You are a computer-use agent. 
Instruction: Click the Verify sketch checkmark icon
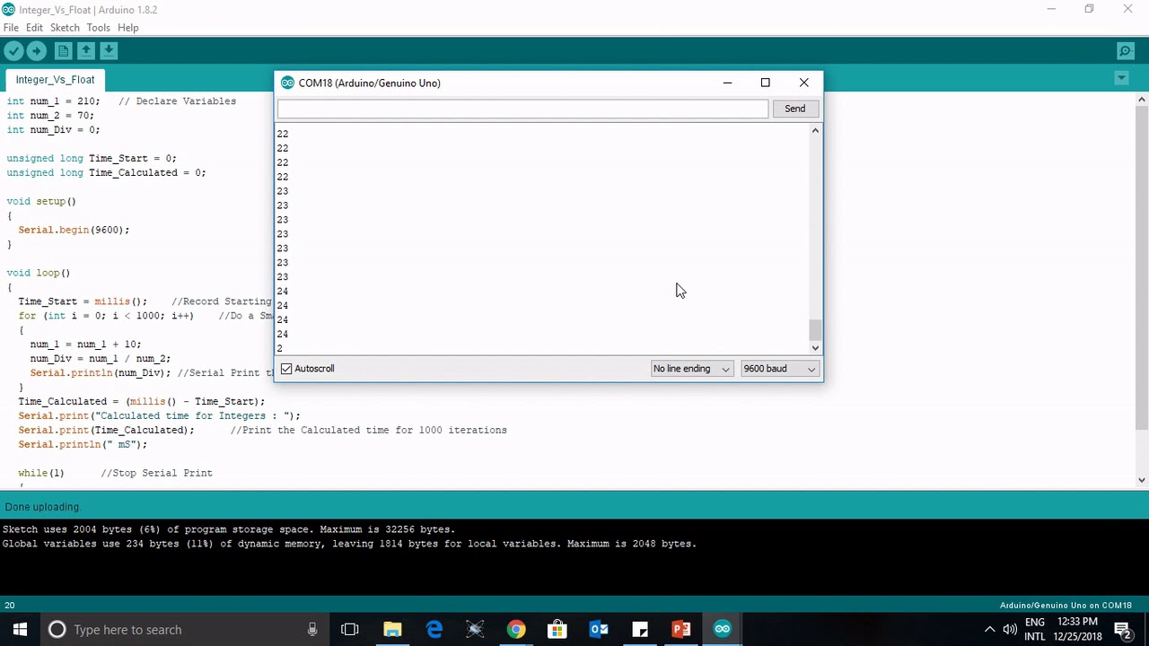coord(13,51)
